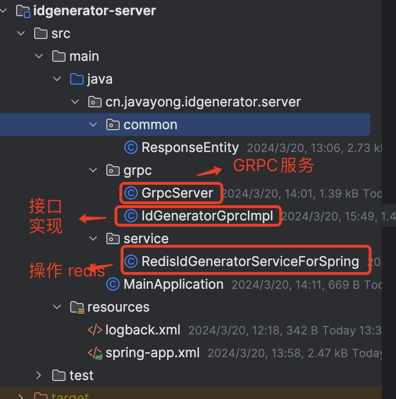
Task: Click the GrpcServer class icon
Action: pyautogui.click(x=131, y=193)
